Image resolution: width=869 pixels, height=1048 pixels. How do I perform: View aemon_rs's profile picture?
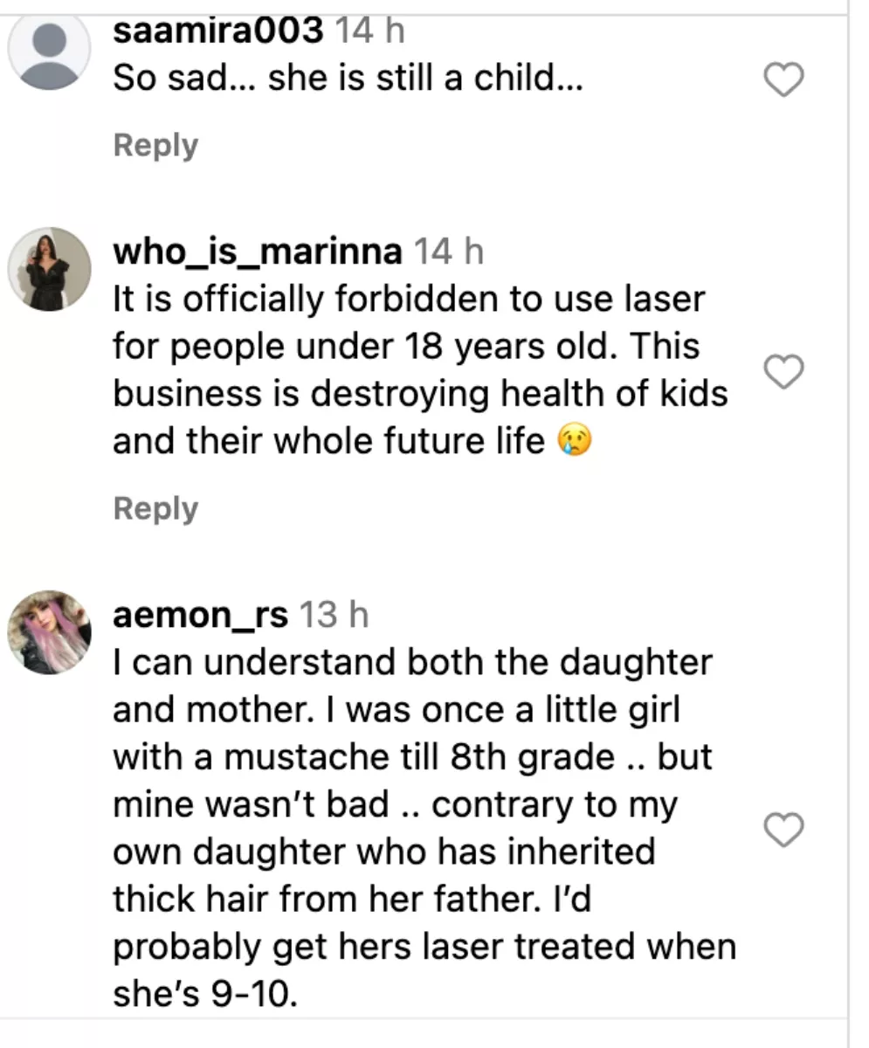tap(49, 631)
